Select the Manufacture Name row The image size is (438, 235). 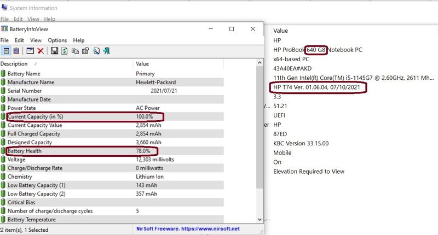click(x=112, y=82)
